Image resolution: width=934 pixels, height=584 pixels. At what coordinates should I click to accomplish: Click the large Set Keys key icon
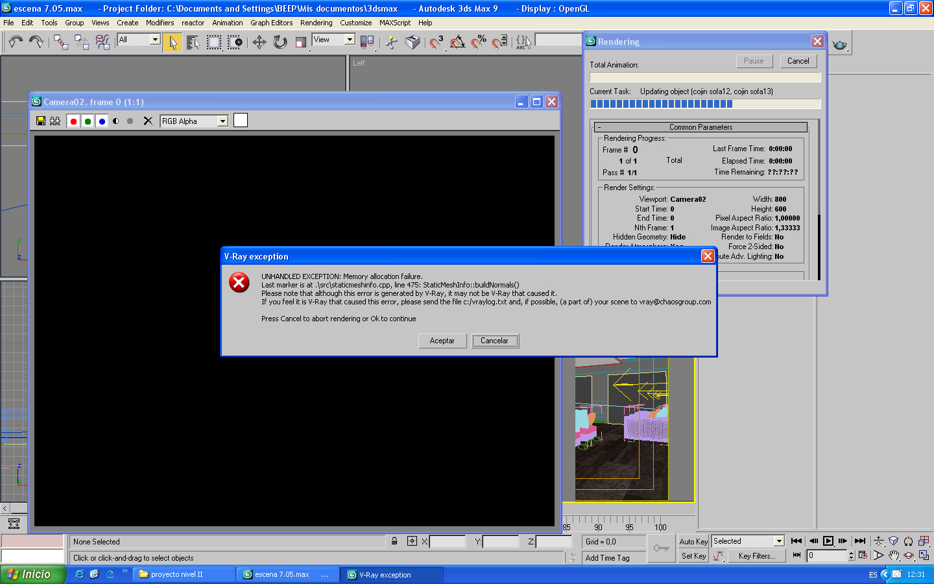[662, 548]
